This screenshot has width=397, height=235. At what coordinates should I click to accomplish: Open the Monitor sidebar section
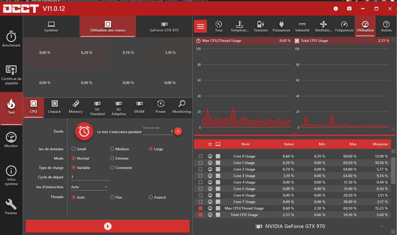(x=11, y=140)
